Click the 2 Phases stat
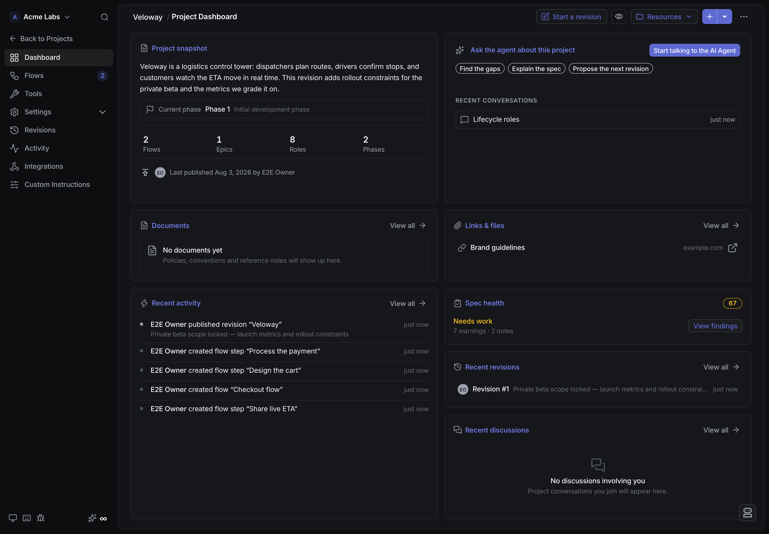Image resolution: width=769 pixels, height=534 pixels. pyautogui.click(x=374, y=144)
